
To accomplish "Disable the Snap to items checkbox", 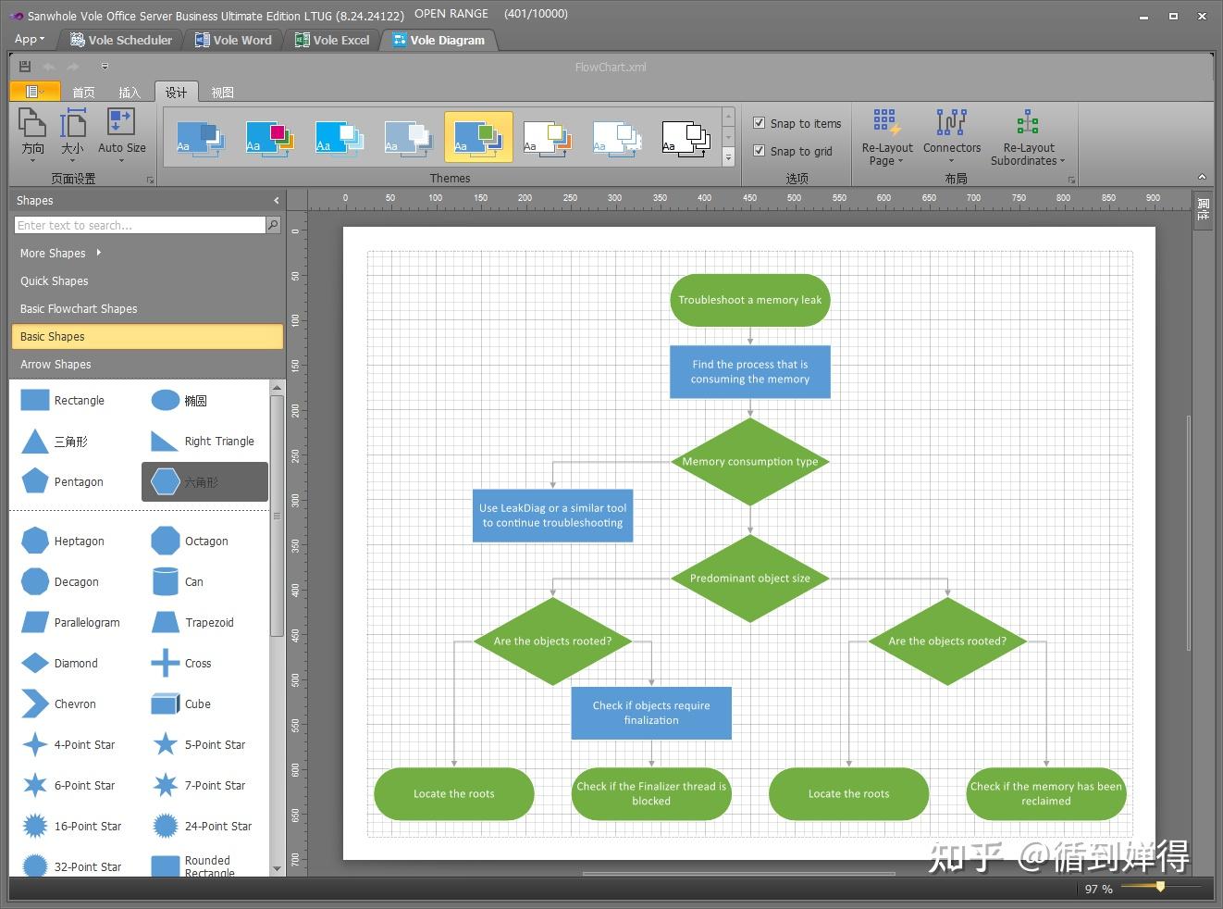I will [760, 123].
